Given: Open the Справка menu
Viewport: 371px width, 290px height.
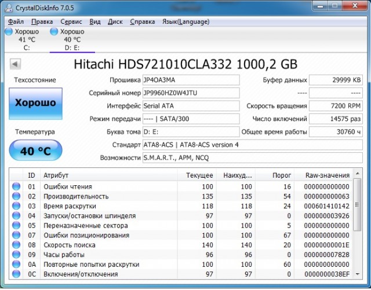Looking at the screenshot, I should (x=143, y=22).
